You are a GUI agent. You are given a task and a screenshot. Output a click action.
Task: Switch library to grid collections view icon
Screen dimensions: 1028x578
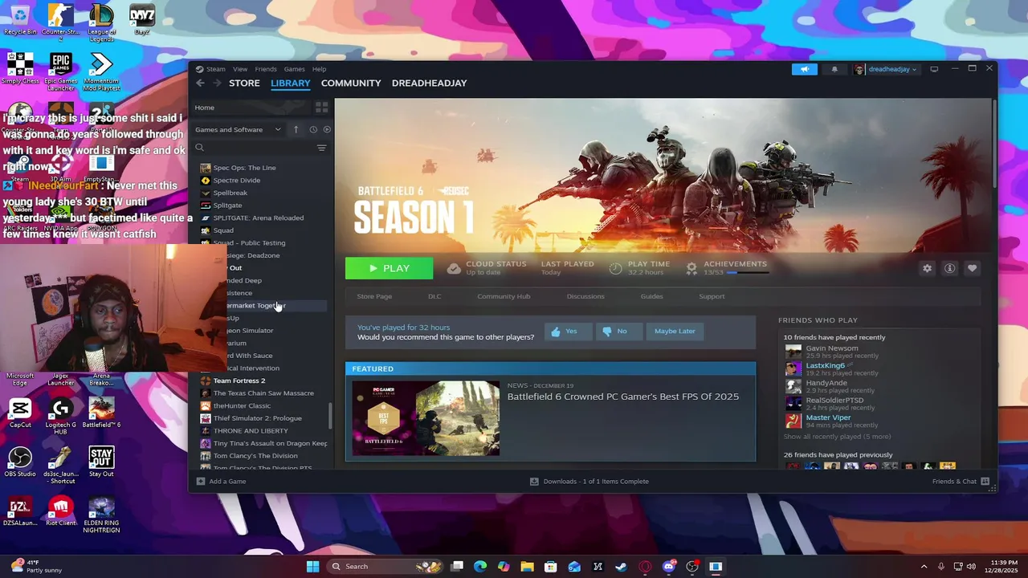click(x=321, y=107)
